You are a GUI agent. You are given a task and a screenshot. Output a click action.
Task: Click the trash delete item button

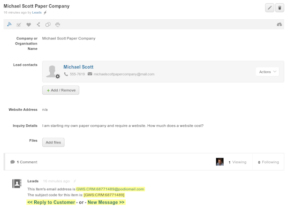(x=280, y=8)
